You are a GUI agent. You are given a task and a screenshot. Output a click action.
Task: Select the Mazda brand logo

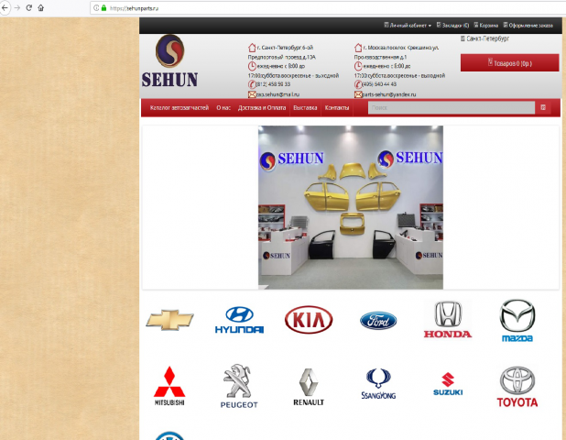pos(517,321)
